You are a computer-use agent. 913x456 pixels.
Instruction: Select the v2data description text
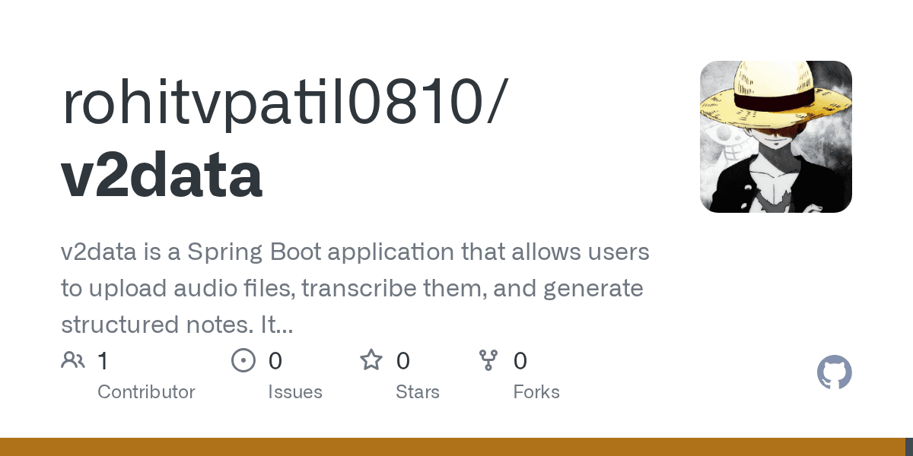(355, 289)
